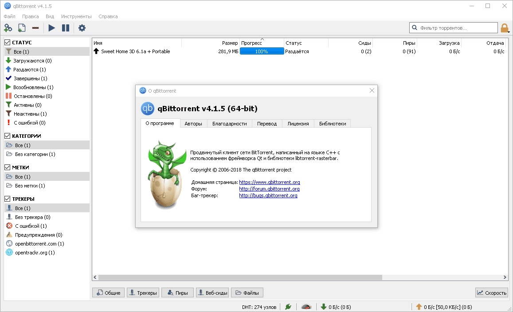This screenshot has height=312, width=513.
Task: Select Без категории (1) category
Action: (35, 154)
